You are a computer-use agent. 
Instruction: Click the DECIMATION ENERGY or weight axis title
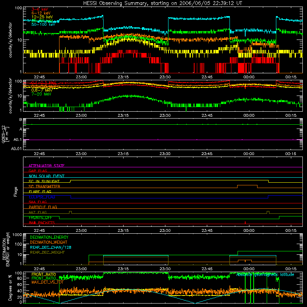tap(6, 249)
